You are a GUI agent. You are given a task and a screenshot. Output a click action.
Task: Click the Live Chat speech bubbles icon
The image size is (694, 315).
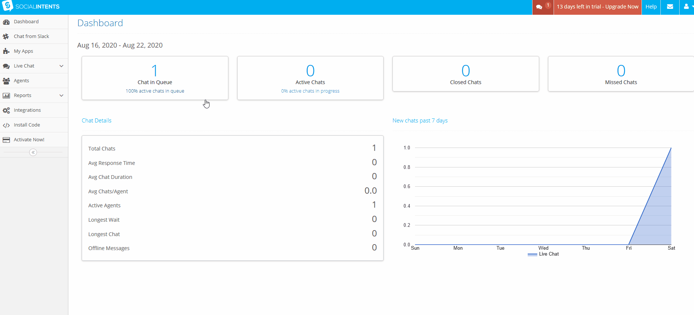pyautogui.click(x=6, y=66)
